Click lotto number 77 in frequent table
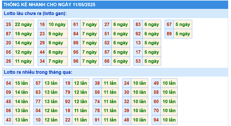 [38, 102]
